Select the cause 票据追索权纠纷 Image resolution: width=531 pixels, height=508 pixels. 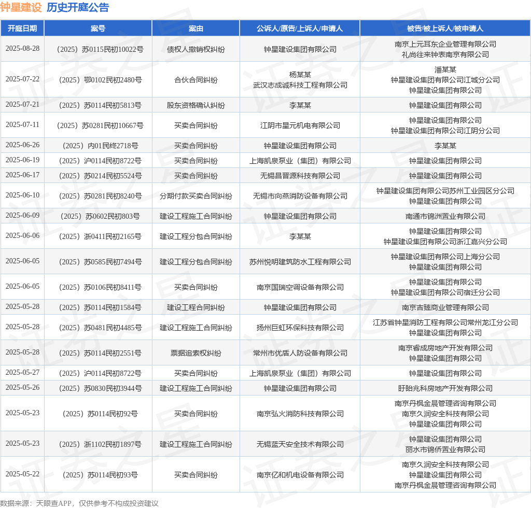tap(195, 353)
